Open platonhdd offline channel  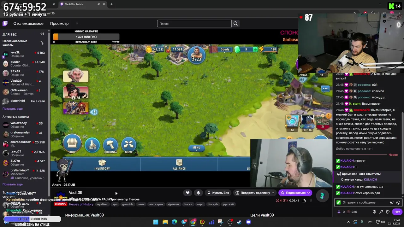24,101
